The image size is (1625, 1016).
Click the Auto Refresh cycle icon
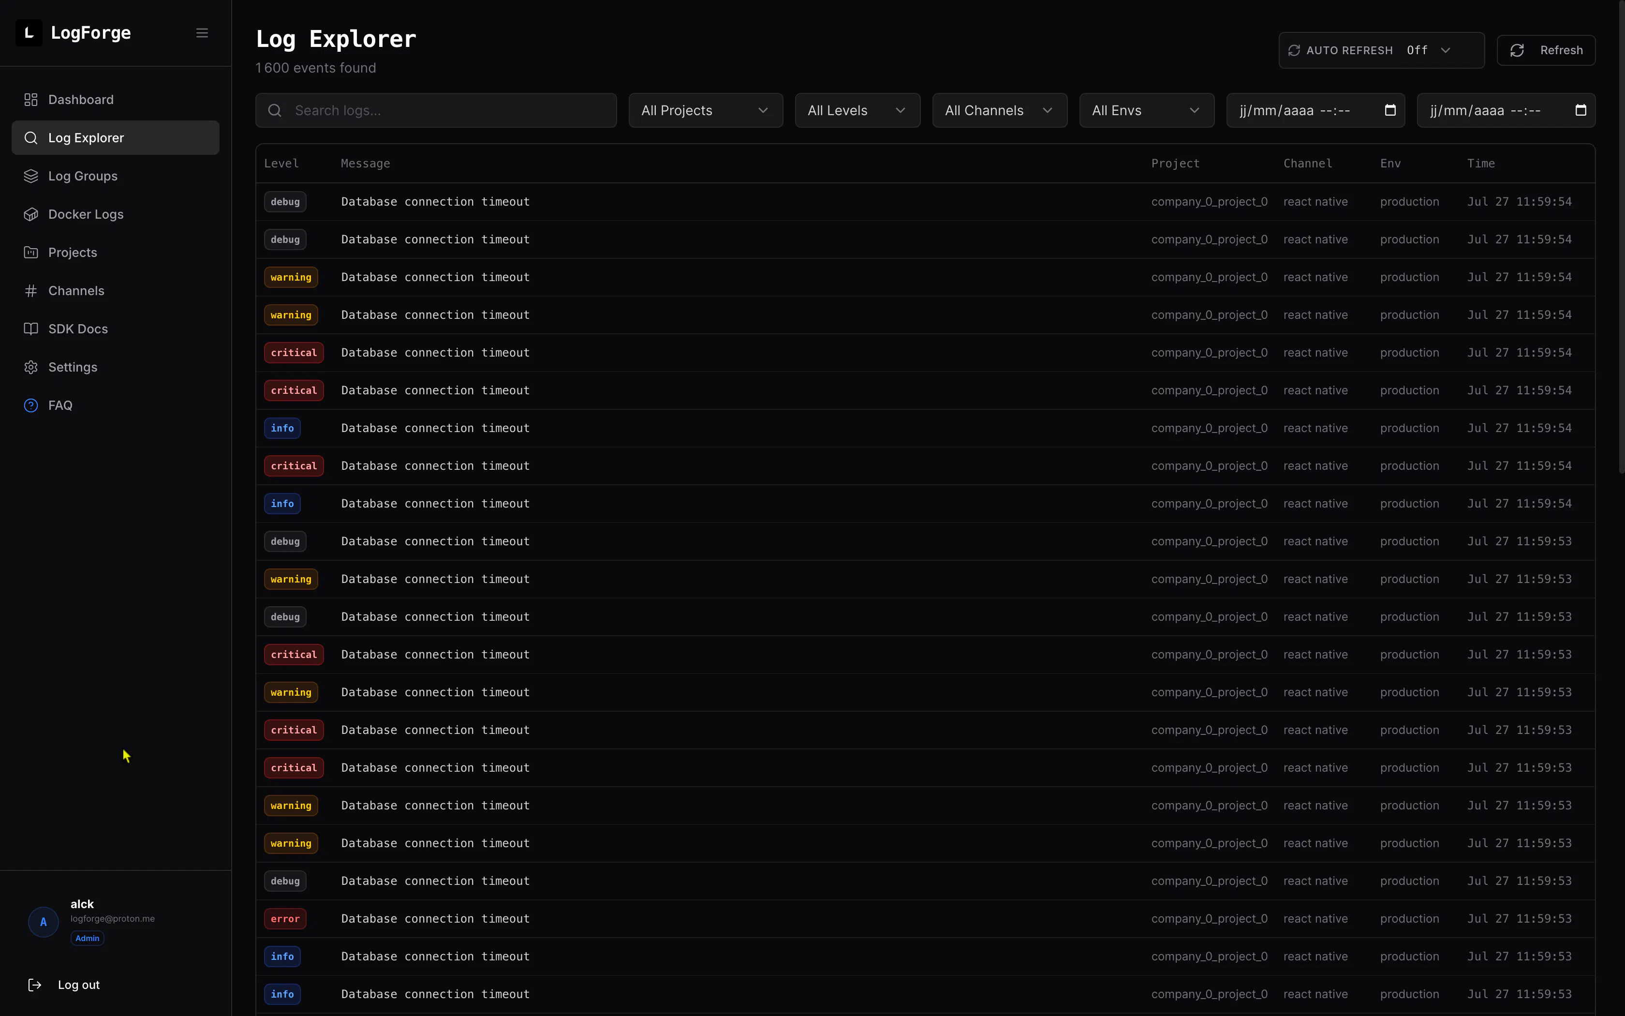(1294, 50)
